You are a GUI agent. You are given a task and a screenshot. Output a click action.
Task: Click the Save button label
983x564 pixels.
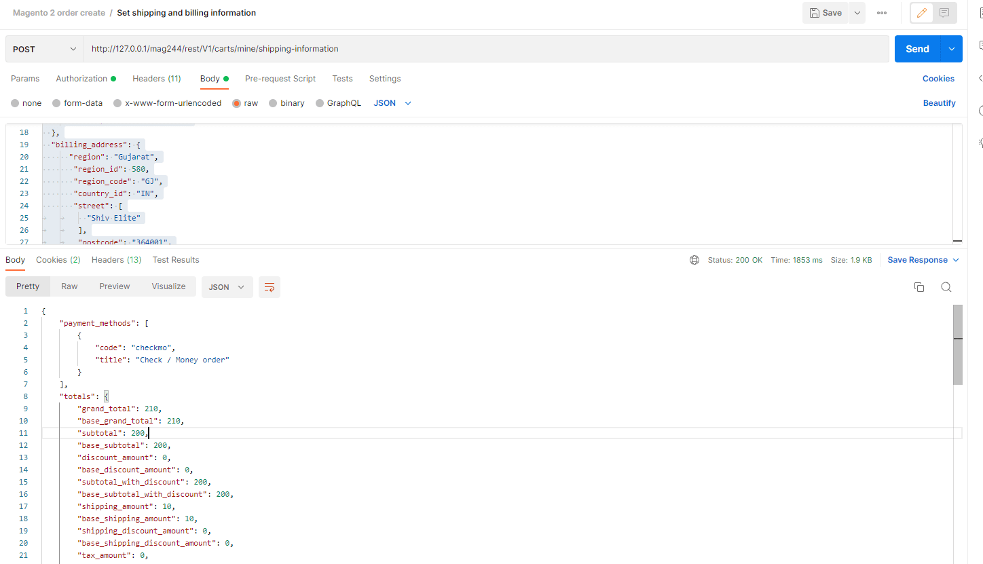(832, 13)
